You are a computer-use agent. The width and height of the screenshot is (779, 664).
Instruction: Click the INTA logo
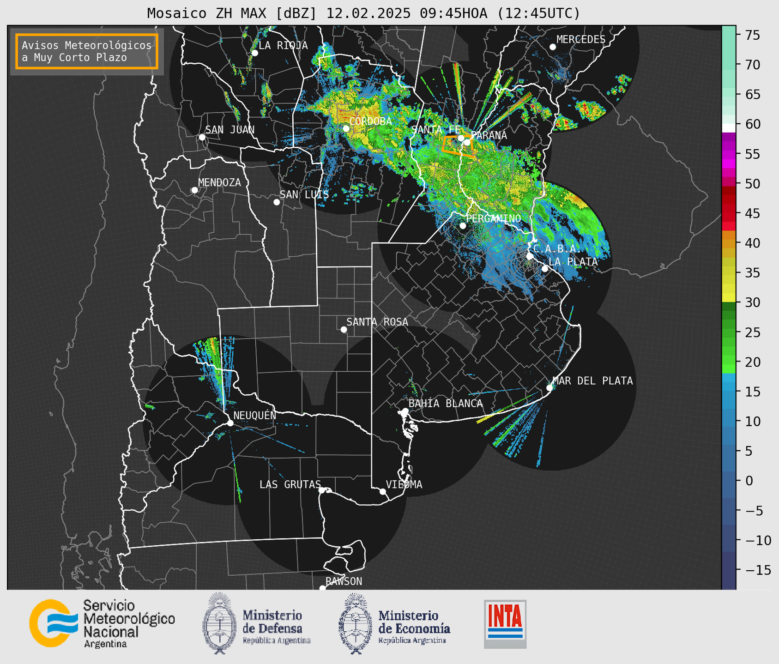[505, 624]
